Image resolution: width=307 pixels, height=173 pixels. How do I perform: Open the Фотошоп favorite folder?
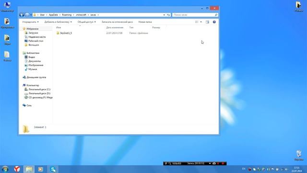[34, 45]
